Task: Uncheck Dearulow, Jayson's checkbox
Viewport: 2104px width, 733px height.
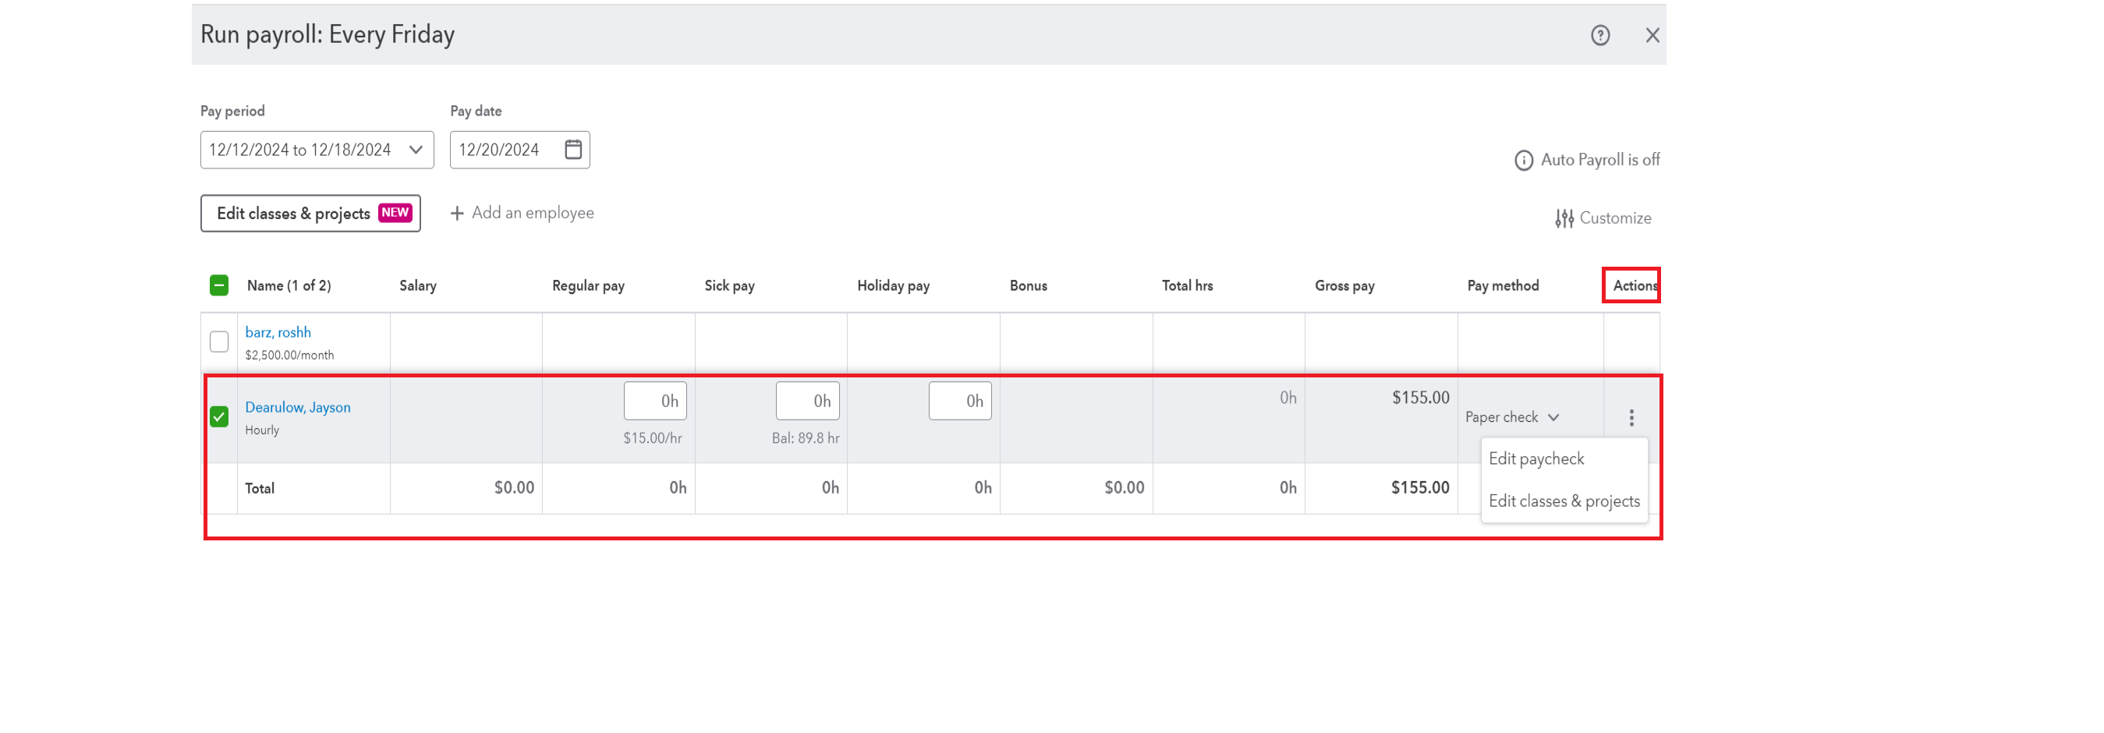Action: 219,416
